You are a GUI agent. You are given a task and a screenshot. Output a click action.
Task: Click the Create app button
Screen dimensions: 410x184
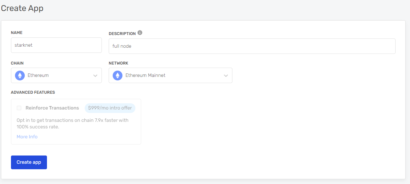coord(29,162)
